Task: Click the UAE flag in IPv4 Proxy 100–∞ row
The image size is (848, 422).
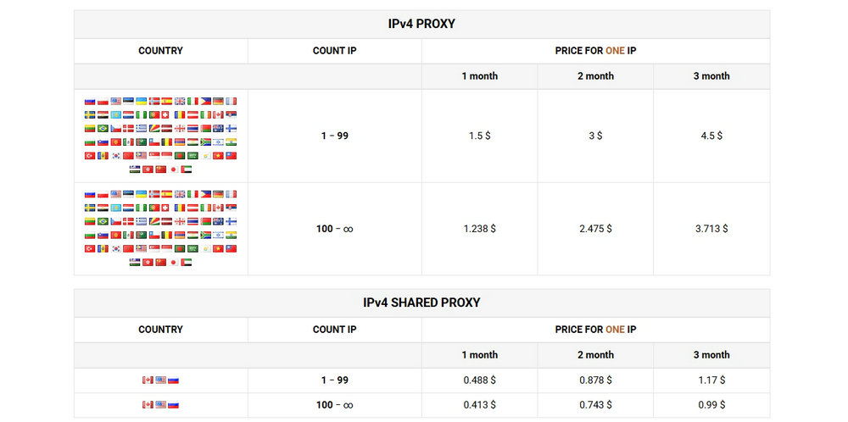Action: [187, 262]
